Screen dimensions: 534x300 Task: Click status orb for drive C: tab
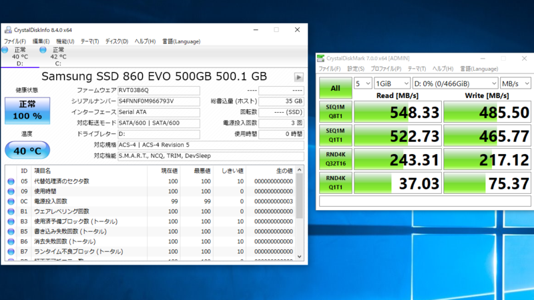(43, 50)
